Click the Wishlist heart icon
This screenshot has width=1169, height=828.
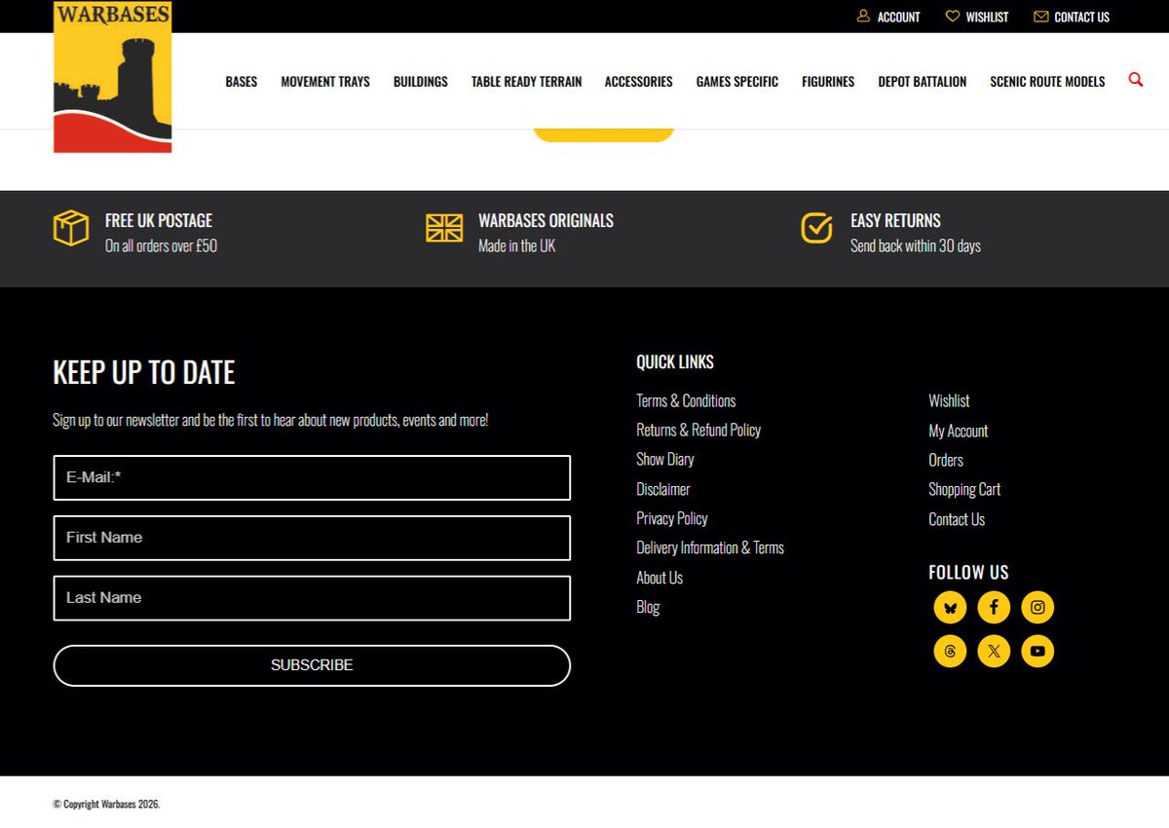coord(953,17)
